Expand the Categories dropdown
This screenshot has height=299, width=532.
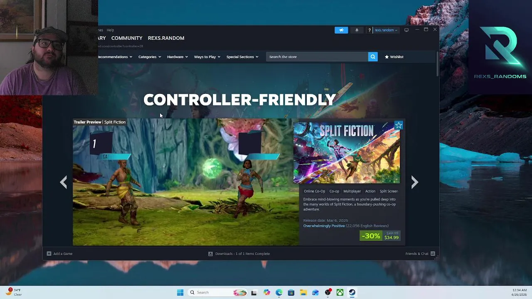150,57
